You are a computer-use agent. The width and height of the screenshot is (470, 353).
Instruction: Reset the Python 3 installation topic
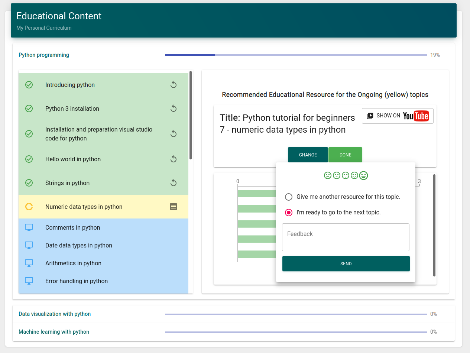pyautogui.click(x=173, y=109)
